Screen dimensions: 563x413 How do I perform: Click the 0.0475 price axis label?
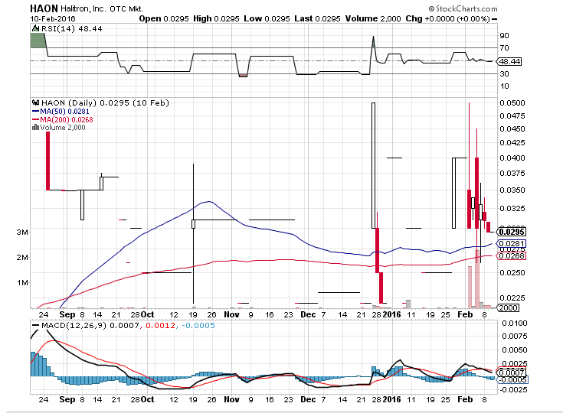(512, 115)
